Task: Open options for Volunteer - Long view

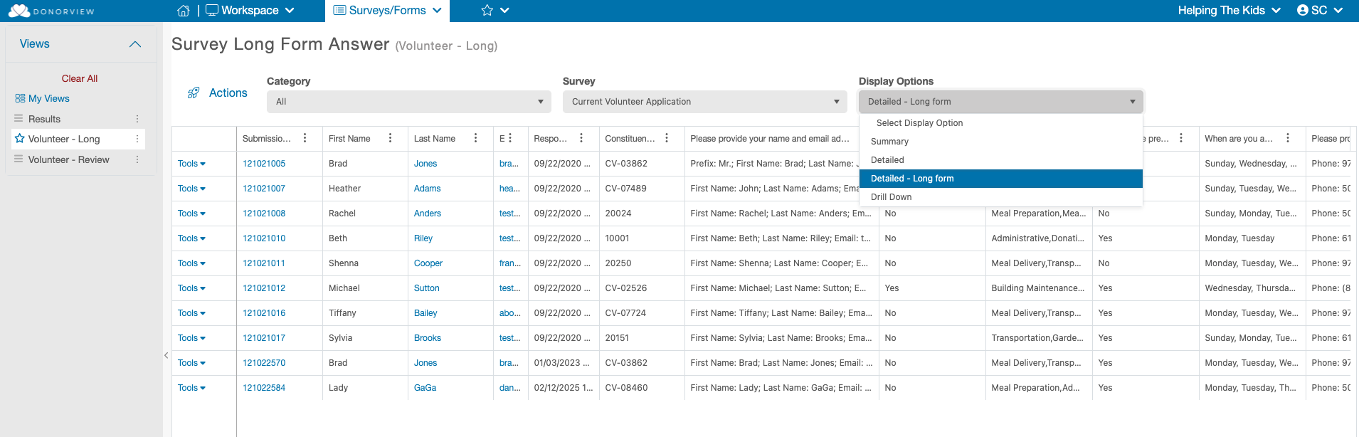Action: tap(137, 139)
